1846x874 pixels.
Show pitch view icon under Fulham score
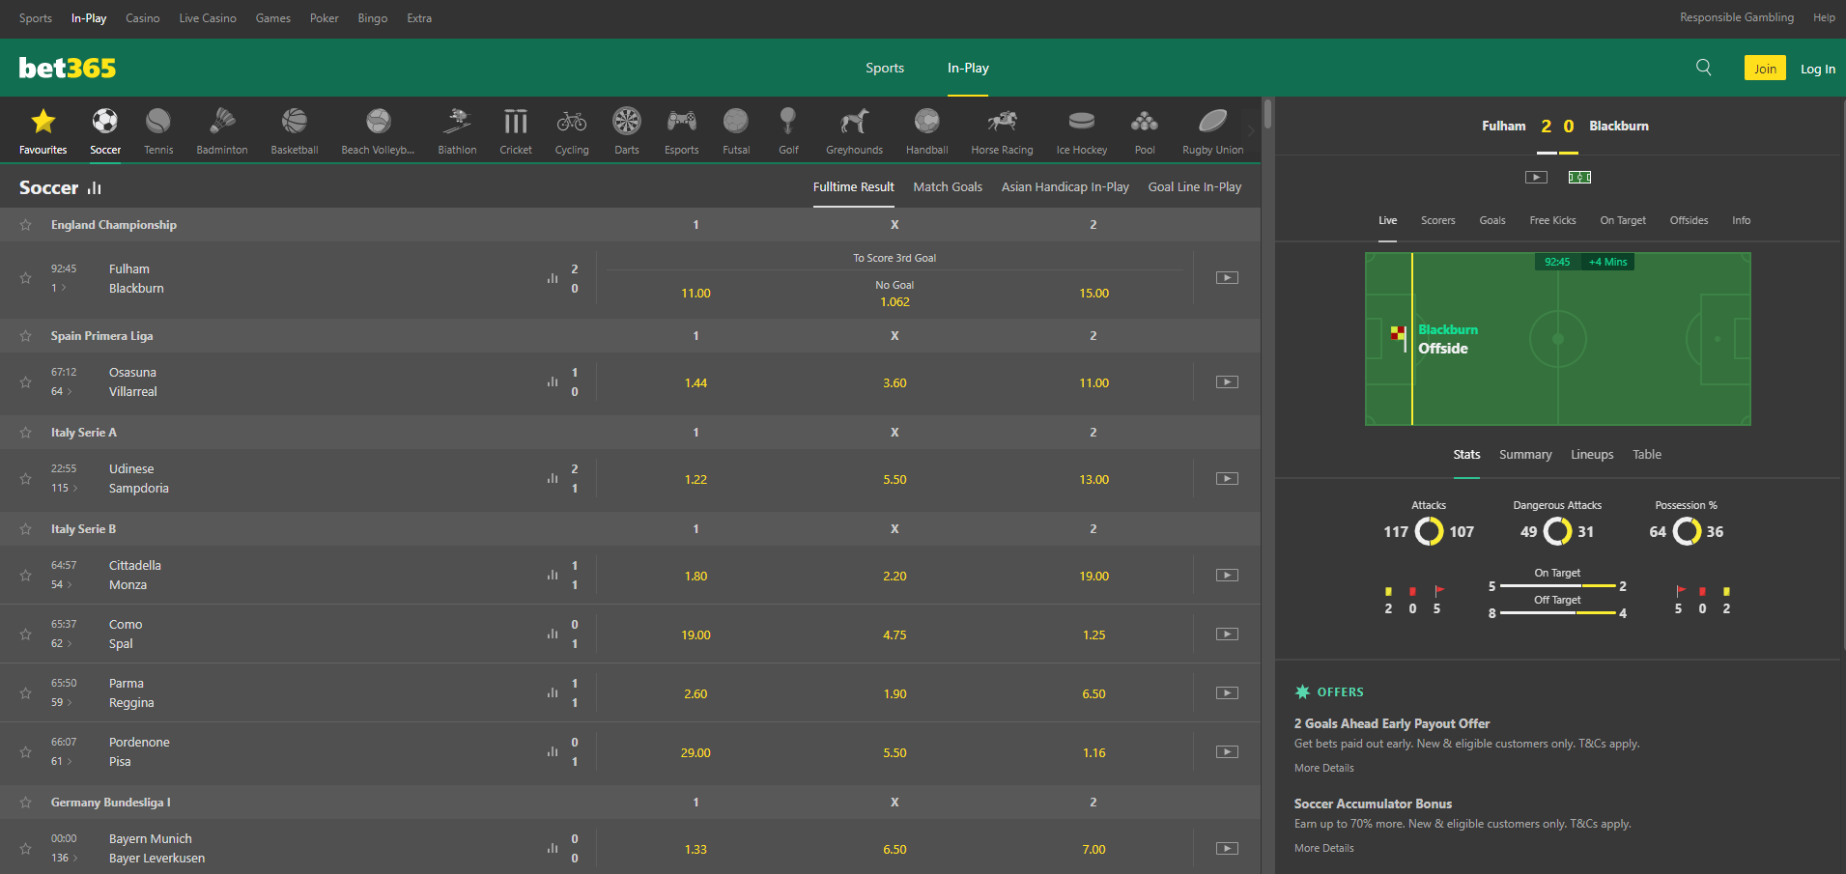[x=1580, y=178]
